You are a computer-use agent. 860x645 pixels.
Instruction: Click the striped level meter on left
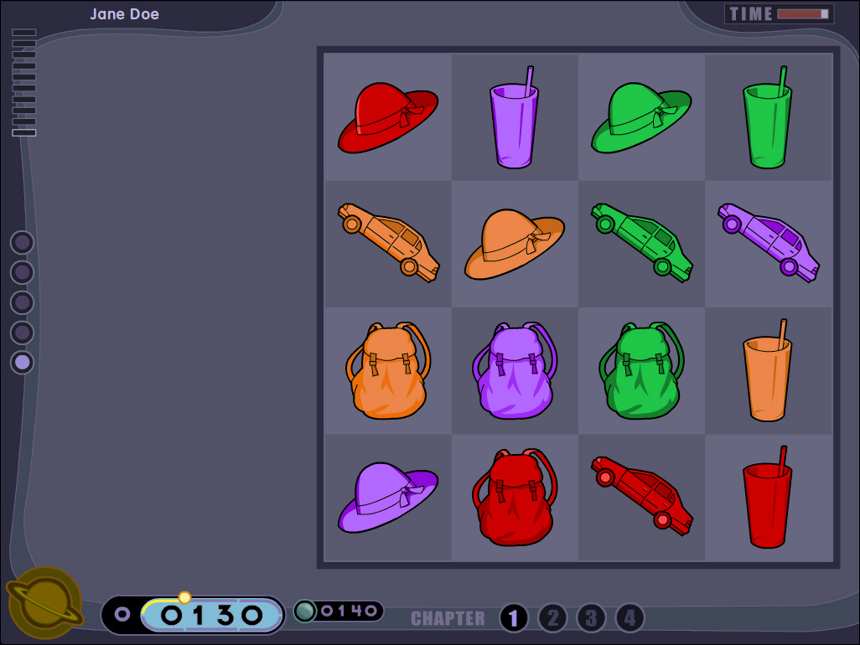(24, 83)
